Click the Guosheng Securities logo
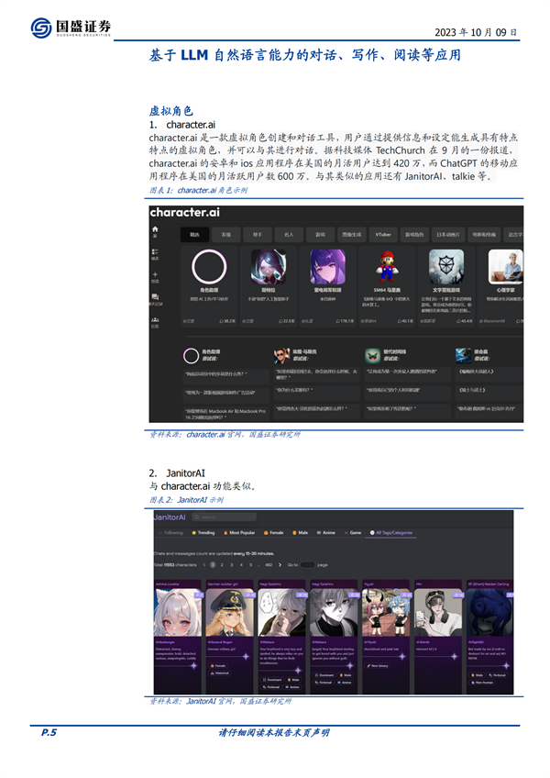This screenshot has height=778, width=550. click(x=71, y=28)
